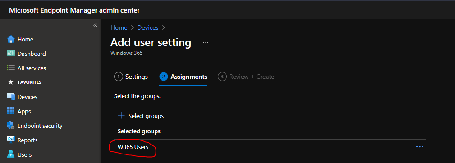This screenshot has height=163, width=455.
Task: Go to the Review + Create step
Action: [246, 77]
